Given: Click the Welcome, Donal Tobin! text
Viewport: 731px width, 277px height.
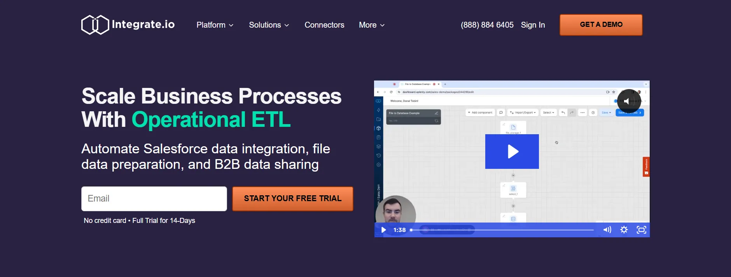Looking at the screenshot, I should tap(404, 101).
